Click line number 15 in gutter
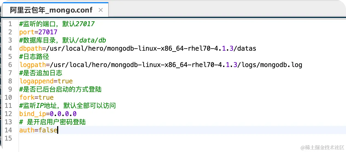Image resolution: width=346 pixels, height=152 pixels. [x=8, y=138]
